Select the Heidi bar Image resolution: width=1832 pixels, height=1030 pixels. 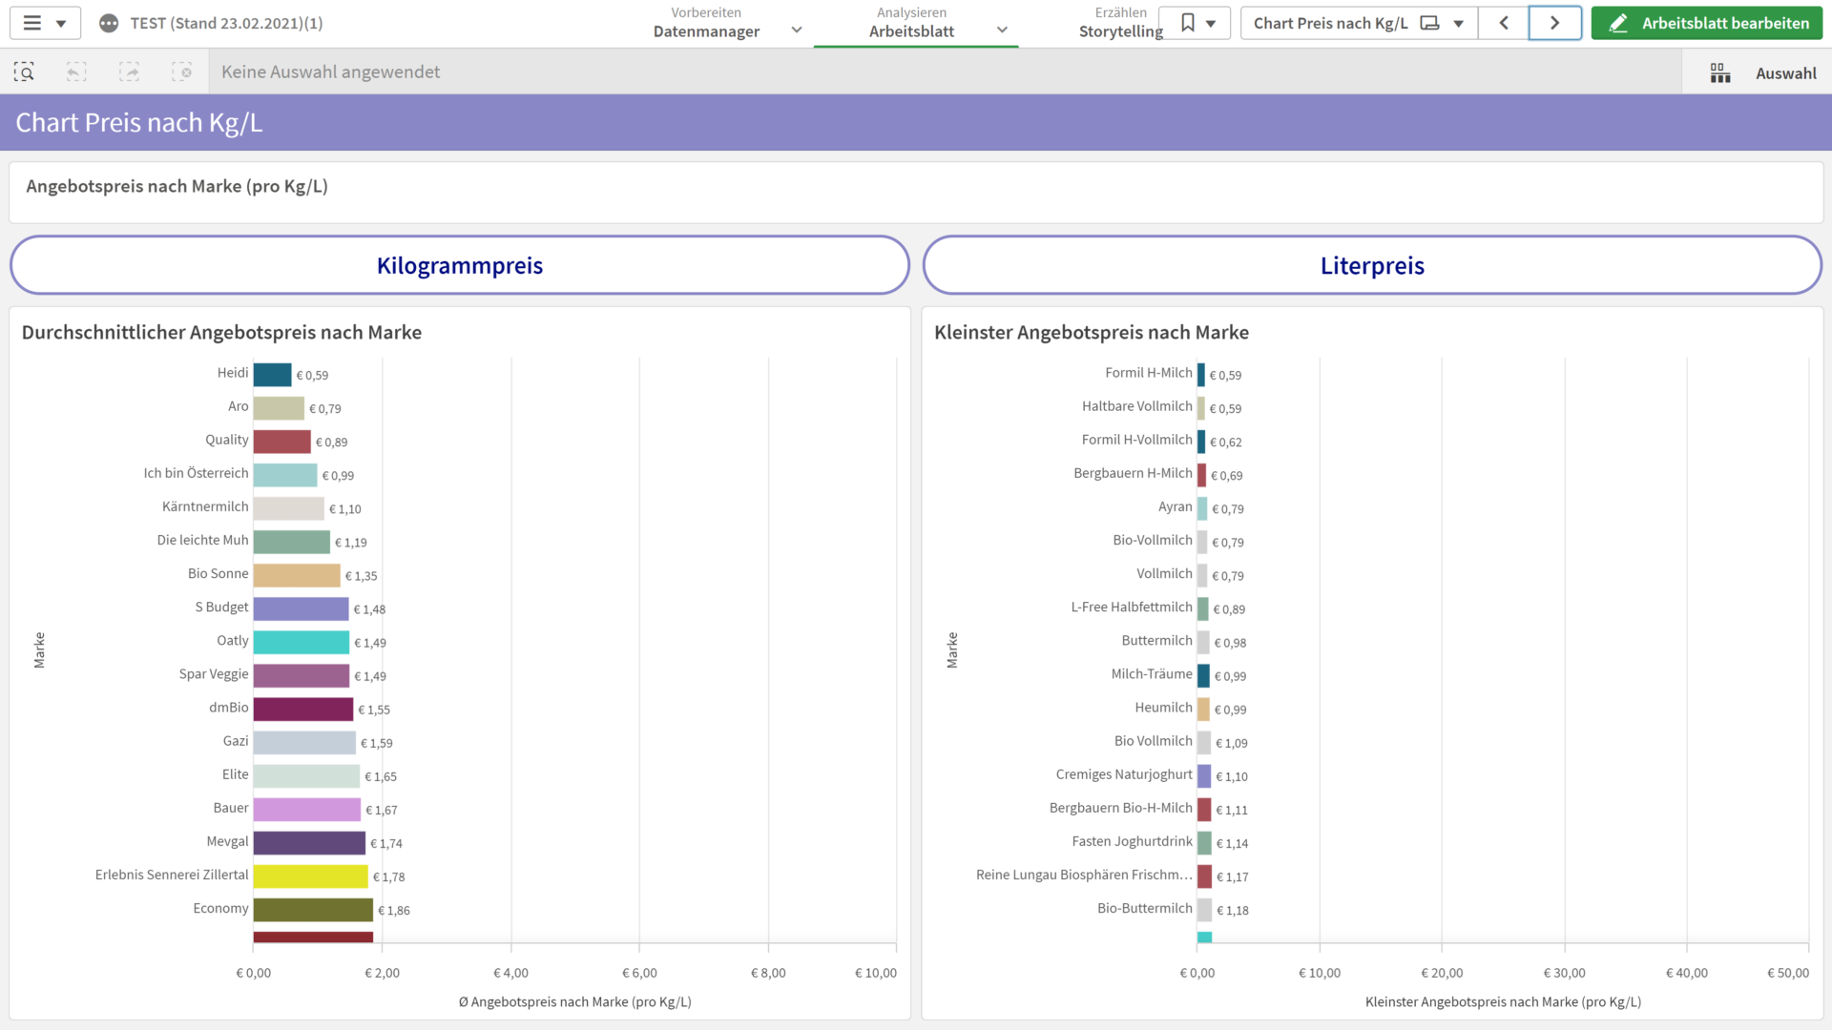272,375
